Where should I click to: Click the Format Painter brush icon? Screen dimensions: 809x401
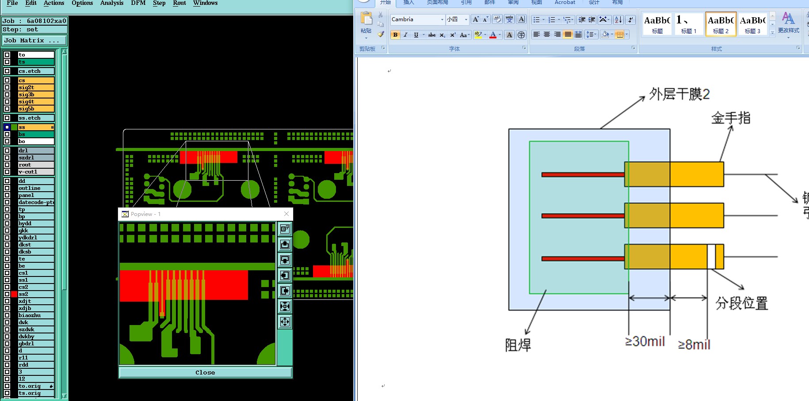[x=381, y=34]
